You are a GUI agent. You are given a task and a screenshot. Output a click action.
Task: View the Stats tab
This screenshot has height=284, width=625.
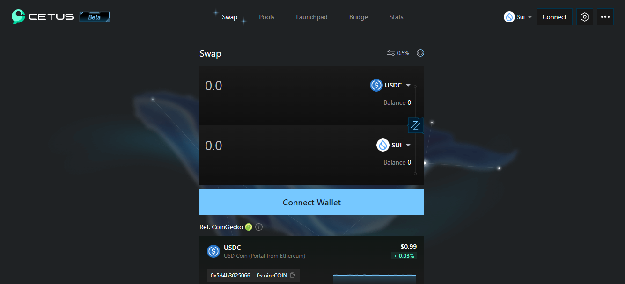396,17
